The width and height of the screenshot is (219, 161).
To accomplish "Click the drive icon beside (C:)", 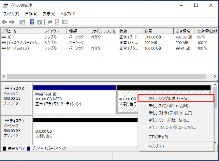I will pyautogui.click(x=4, y=37).
